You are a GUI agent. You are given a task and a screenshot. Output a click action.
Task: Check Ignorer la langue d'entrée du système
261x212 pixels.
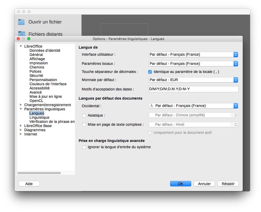[x=84, y=147]
